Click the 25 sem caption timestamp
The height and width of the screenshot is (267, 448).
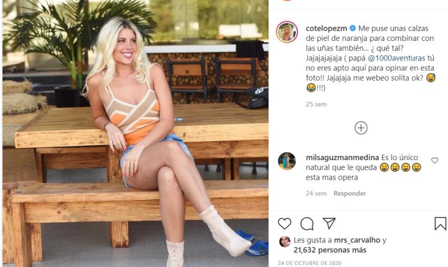tap(316, 104)
